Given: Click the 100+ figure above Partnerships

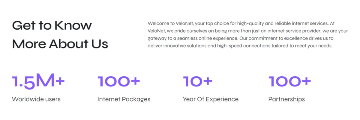Looking at the screenshot, I should (290, 81).
